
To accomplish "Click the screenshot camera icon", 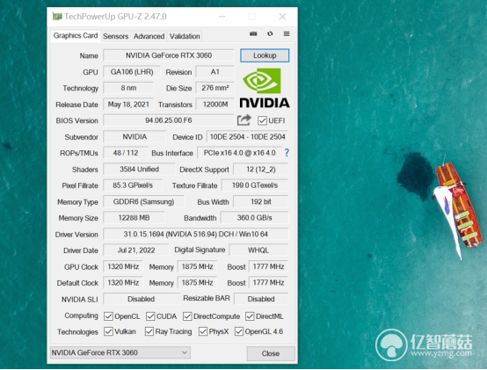I will tap(253, 33).
